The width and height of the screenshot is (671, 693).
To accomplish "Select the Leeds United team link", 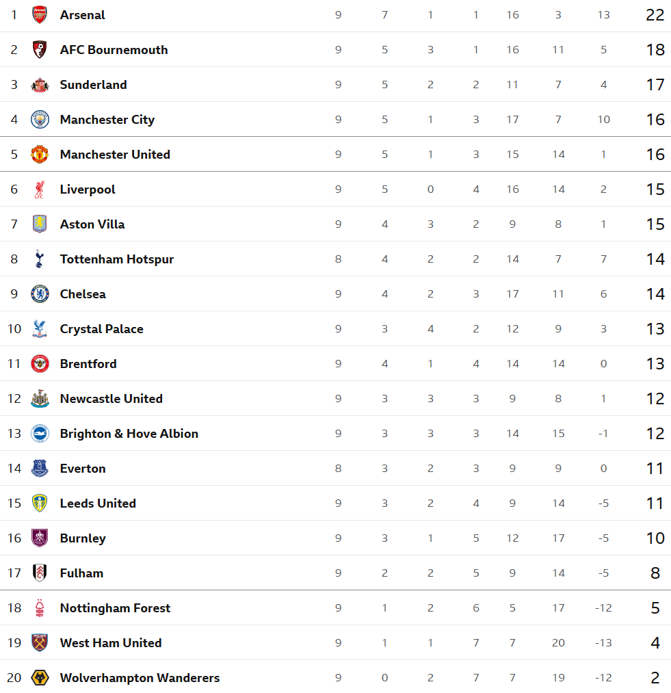I will [x=98, y=504].
